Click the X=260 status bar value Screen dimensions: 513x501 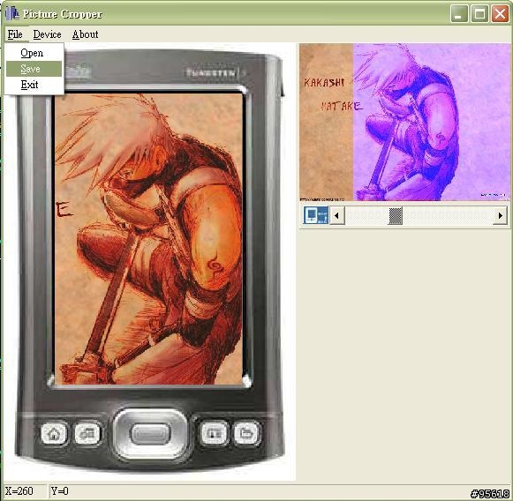[x=19, y=491]
